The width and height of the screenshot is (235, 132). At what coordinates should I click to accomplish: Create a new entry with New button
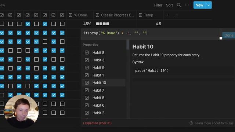pyautogui.click(x=199, y=5)
